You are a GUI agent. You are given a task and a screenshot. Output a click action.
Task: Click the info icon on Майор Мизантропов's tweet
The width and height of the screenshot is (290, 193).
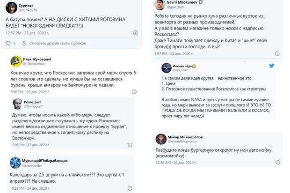pyautogui.click(x=278, y=163)
